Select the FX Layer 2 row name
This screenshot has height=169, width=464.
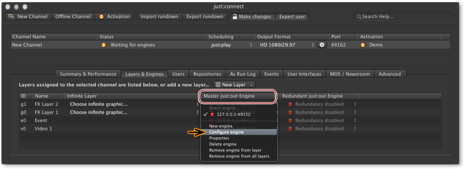tap(46, 104)
